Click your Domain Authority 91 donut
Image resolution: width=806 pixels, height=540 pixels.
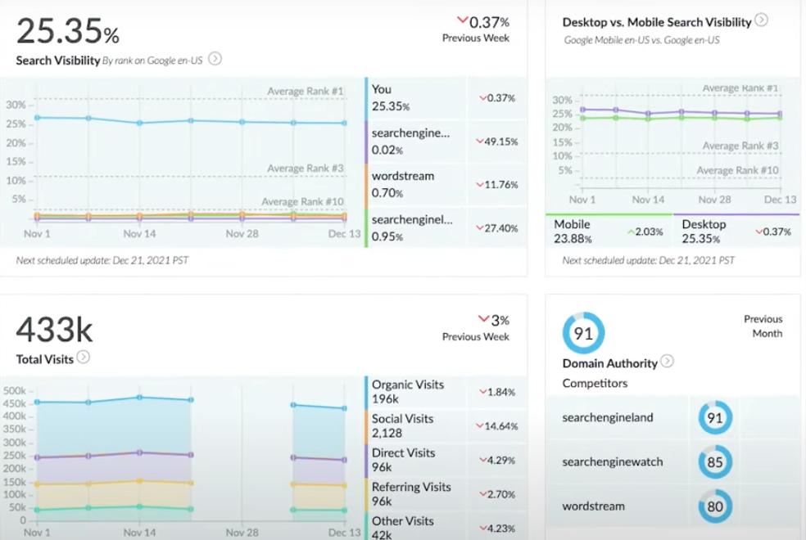pos(583,333)
